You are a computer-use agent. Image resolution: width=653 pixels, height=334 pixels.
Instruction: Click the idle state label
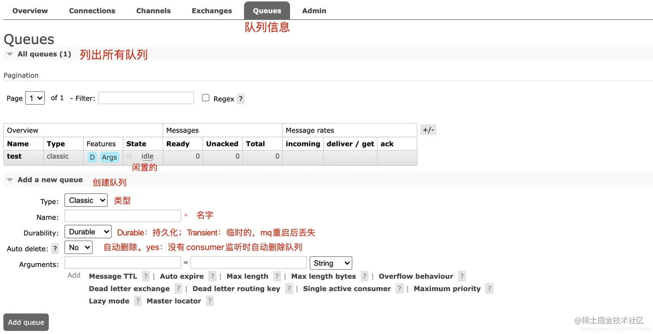coord(147,156)
